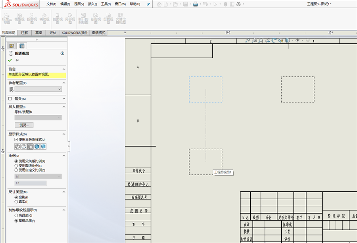Select 投影 dimension type radio
357x243 pixels.
16,197
